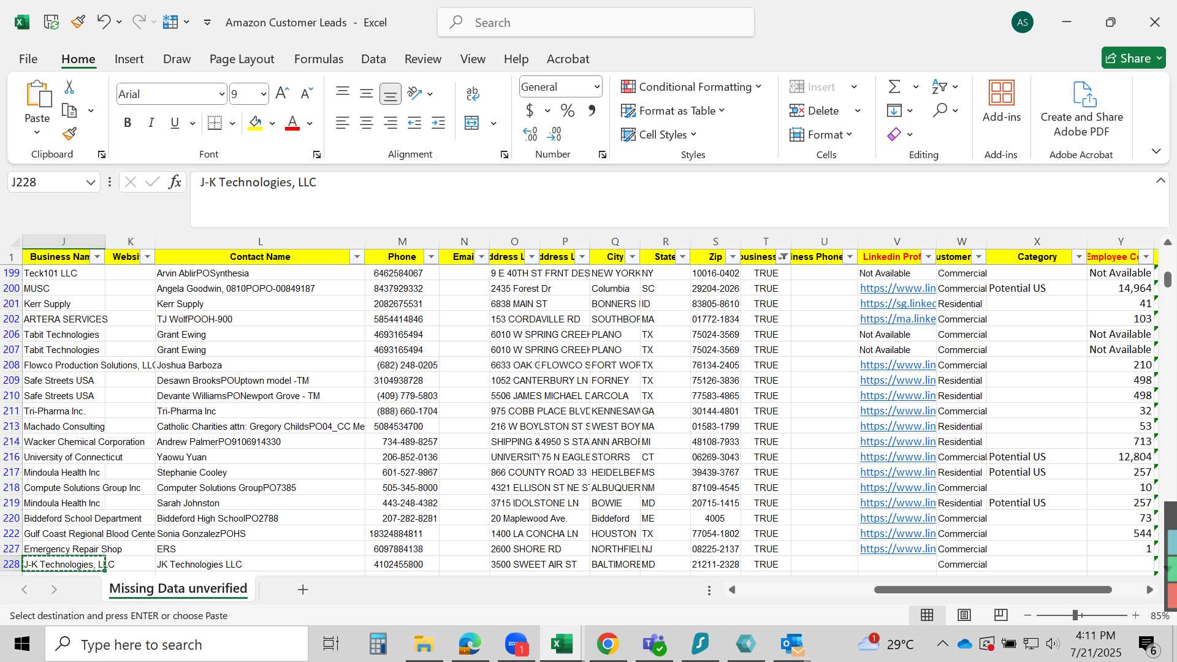Click the Undo arrow
Screen dimensions: 1177x662
point(103,22)
